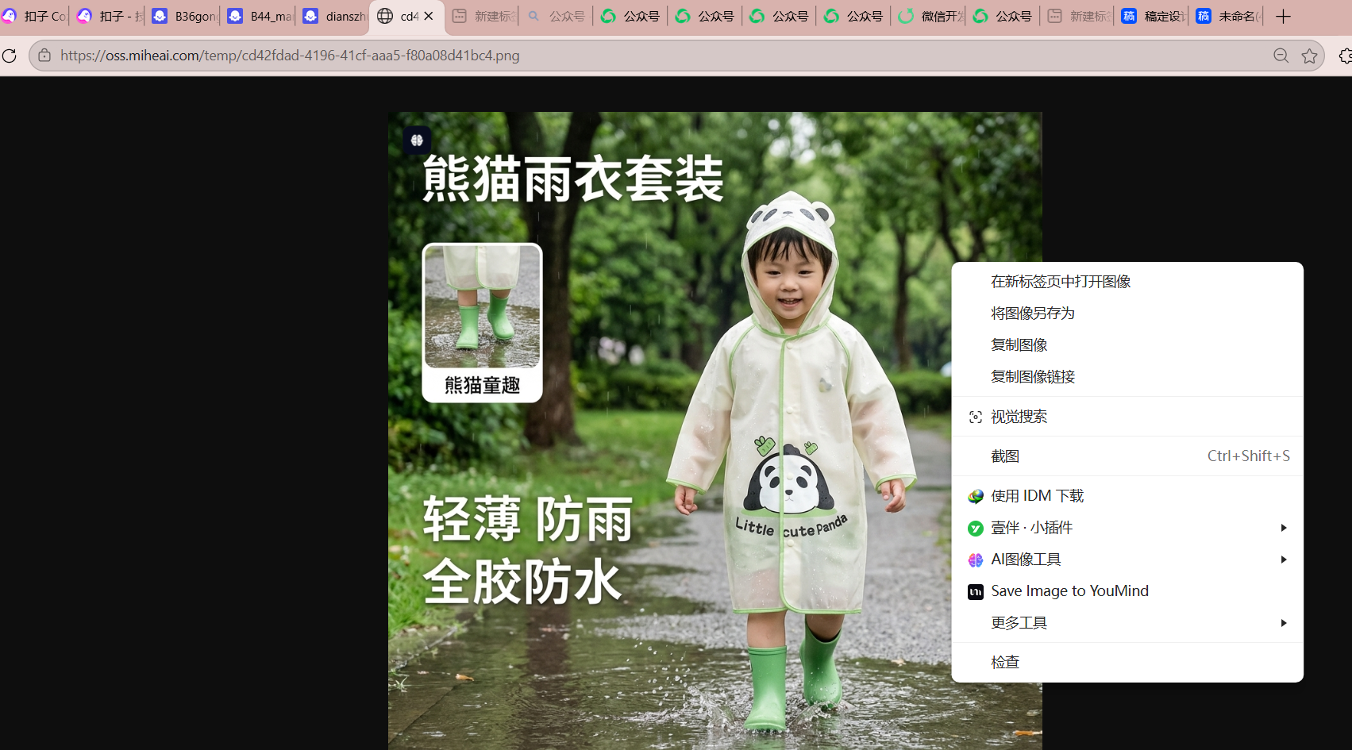Click the green 壹伴 plugin icon
Viewport: 1352px width, 750px height.
(x=974, y=527)
